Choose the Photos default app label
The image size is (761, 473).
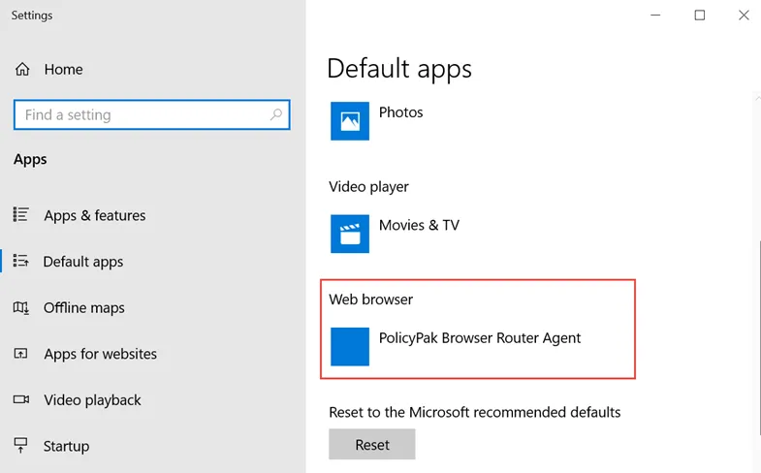click(x=400, y=112)
